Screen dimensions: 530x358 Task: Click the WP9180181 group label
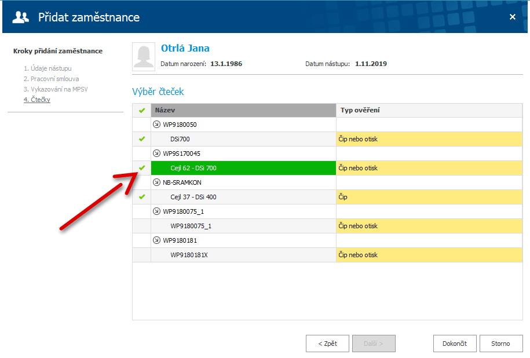(x=180, y=240)
